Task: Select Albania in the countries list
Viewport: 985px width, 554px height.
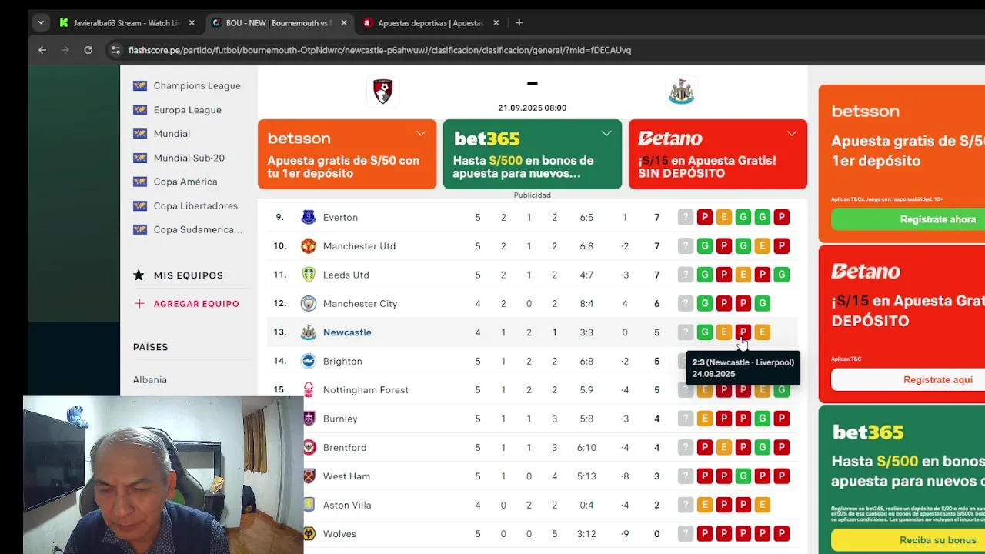Action: (x=149, y=380)
